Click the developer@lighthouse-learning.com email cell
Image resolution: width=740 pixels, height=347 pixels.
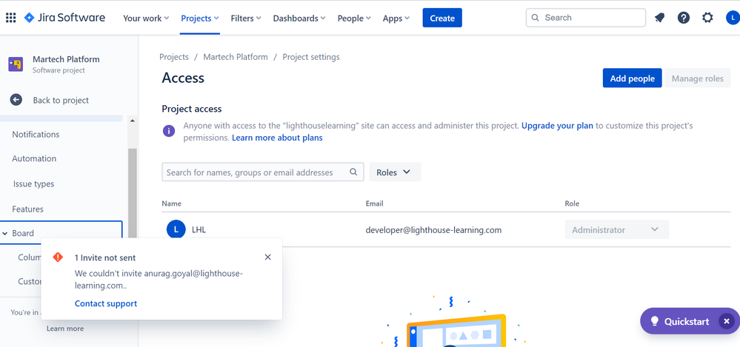(x=433, y=230)
